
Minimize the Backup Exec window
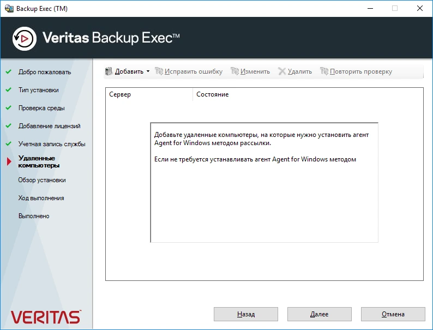tap(370, 9)
